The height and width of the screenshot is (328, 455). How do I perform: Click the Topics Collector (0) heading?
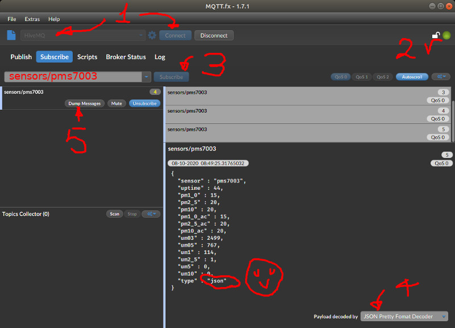[x=26, y=214]
